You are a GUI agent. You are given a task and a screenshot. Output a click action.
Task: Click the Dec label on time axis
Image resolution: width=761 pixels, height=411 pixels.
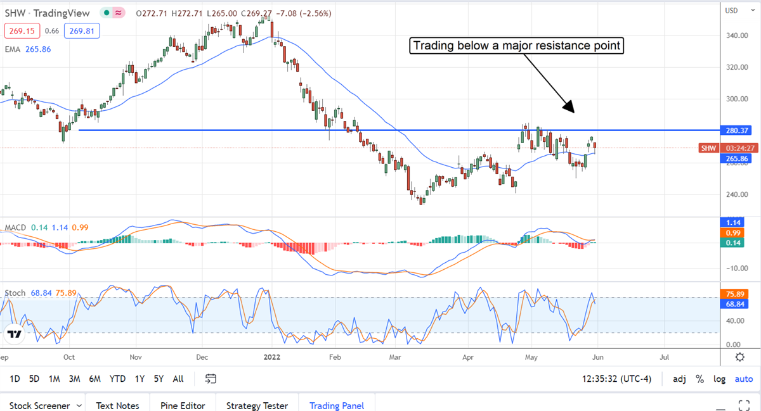(x=204, y=357)
